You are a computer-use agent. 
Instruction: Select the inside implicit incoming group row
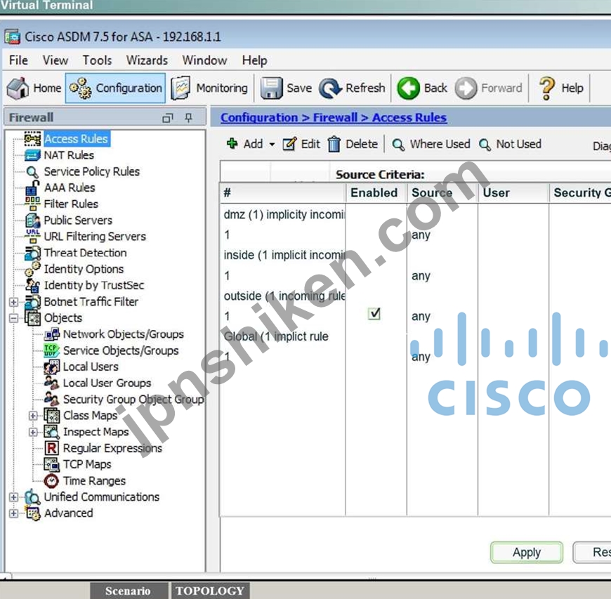tap(284, 255)
